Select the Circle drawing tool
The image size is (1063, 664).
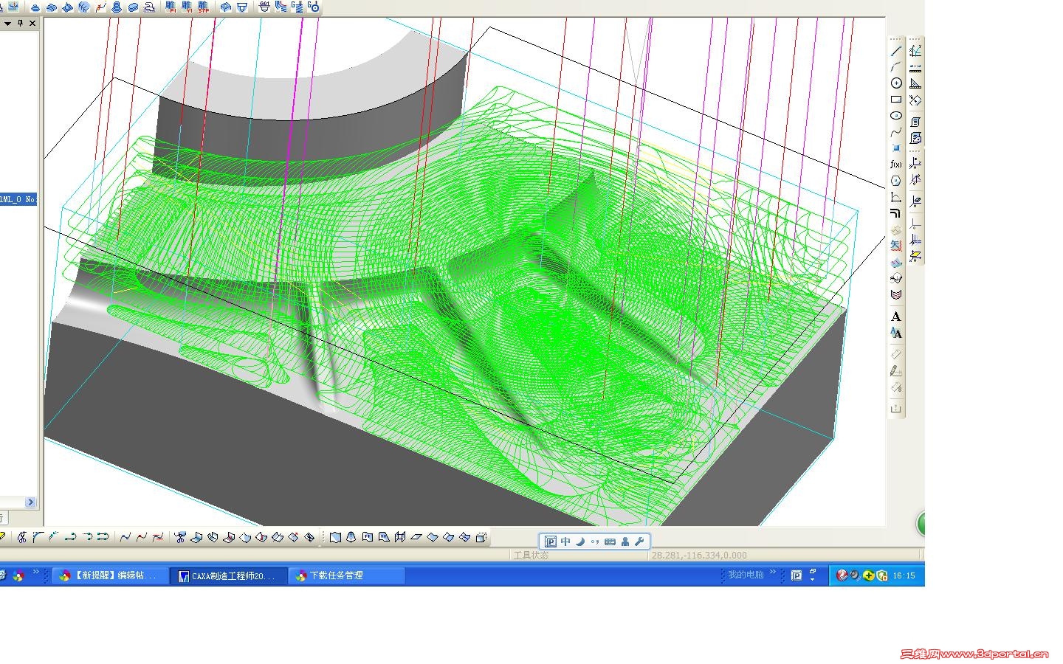tap(896, 83)
